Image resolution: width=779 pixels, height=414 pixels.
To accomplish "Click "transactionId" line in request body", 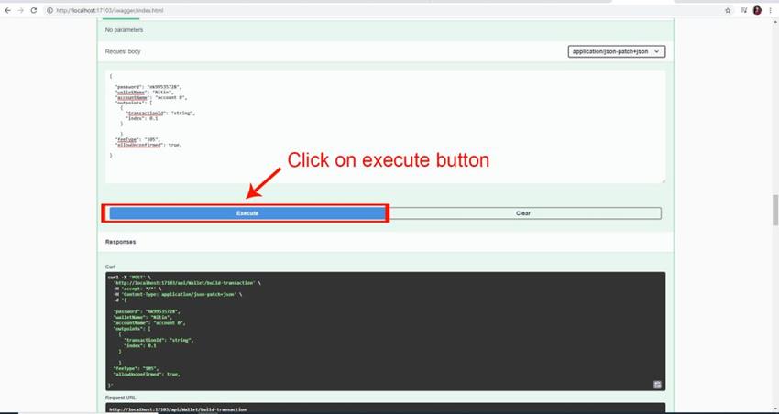I will coord(160,114).
